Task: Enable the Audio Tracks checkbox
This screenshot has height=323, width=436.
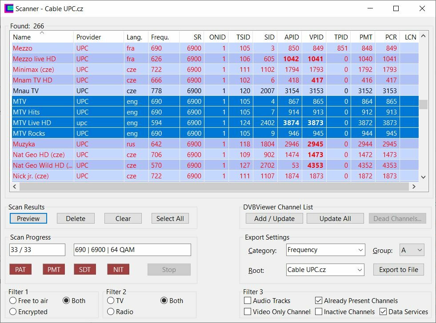Action: click(x=248, y=301)
